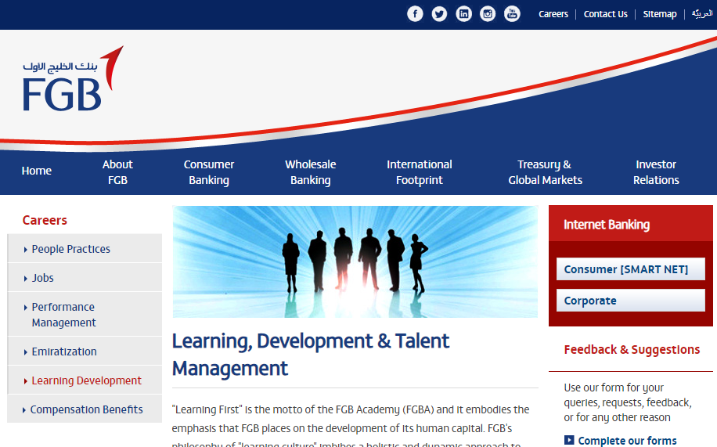Open the Complete our forms link
Image resolution: width=717 pixels, height=447 pixels.
point(627,440)
